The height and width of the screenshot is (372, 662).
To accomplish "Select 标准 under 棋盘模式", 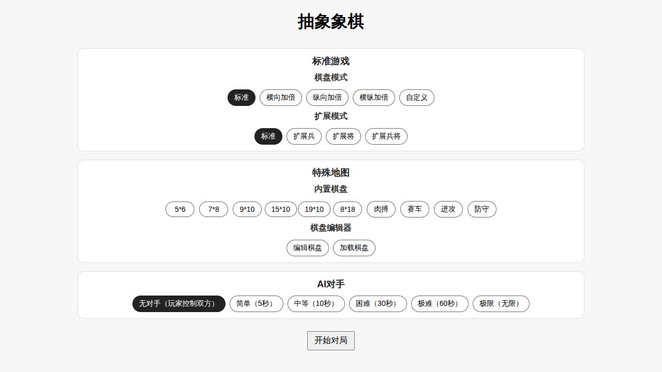I will [242, 98].
